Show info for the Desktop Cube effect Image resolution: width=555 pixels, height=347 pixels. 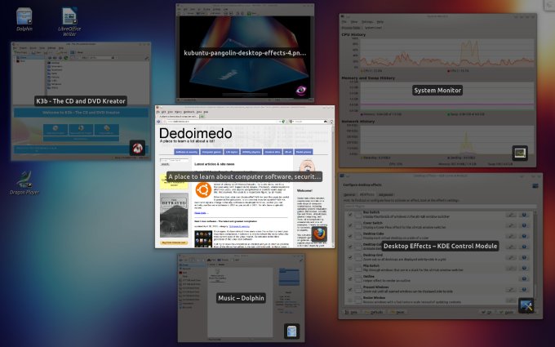click(524, 236)
